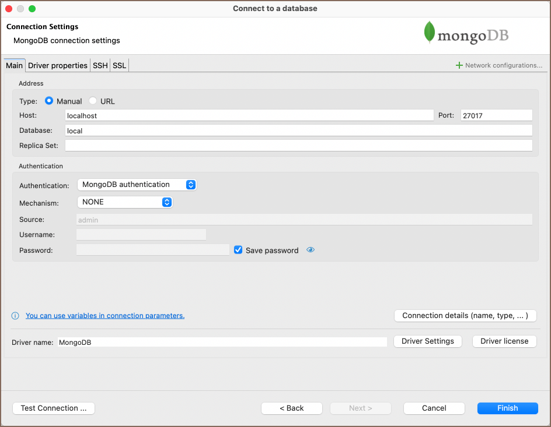Click the blue info icon beside variables link
551x427 pixels.
pos(16,316)
